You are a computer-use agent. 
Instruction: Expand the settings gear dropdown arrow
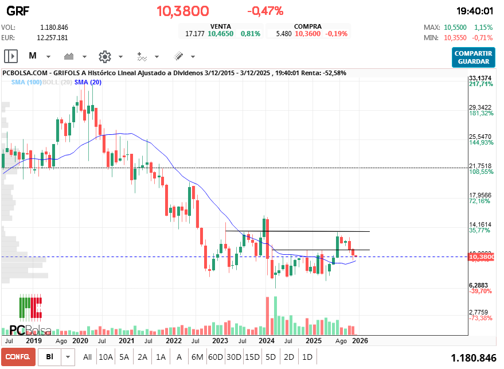tap(121, 57)
